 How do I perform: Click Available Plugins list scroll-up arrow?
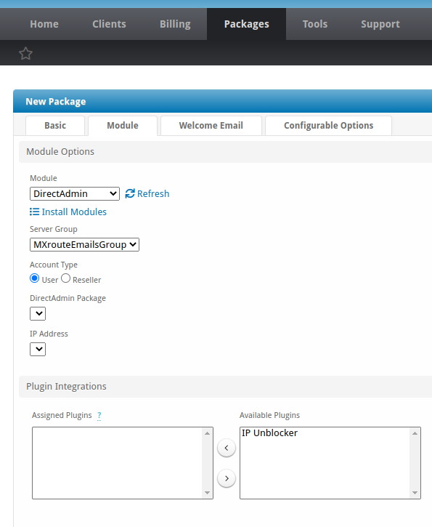click(415, 433)
